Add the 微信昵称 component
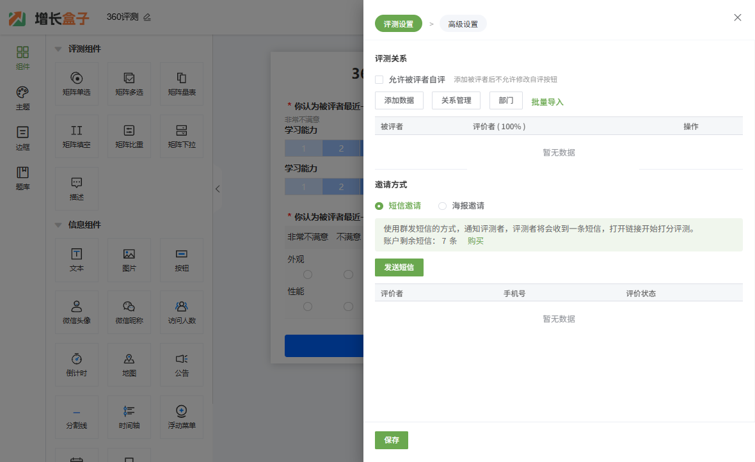Screen dimensions: 755x462 point(129,312)
